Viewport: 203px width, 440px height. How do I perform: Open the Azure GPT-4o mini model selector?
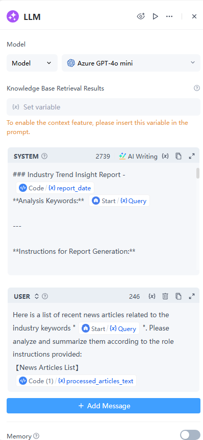tap(131, 63)
